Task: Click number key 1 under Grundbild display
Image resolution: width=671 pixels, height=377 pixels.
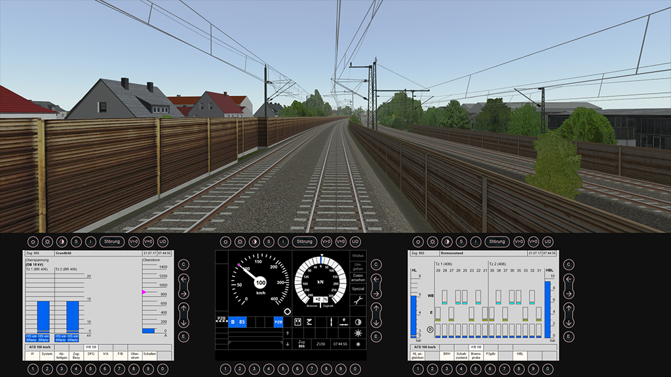Action: [33, 369]
